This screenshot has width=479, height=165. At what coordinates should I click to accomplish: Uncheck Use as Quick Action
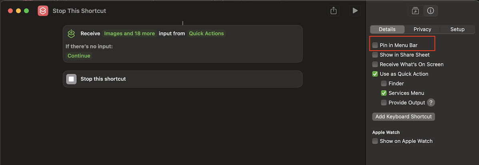[375, 74]
